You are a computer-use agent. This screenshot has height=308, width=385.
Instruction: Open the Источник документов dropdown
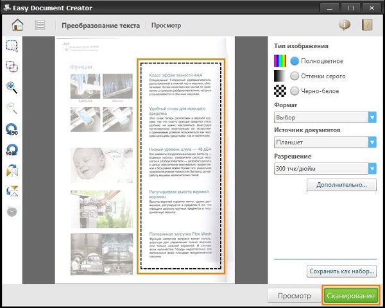pos(372,142)
